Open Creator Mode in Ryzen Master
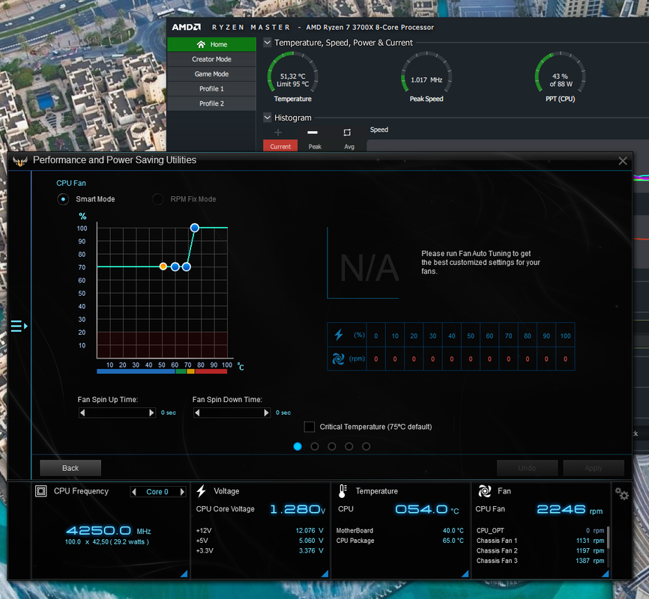This screenshot has height=599, width=649. [x=211, y=59]
